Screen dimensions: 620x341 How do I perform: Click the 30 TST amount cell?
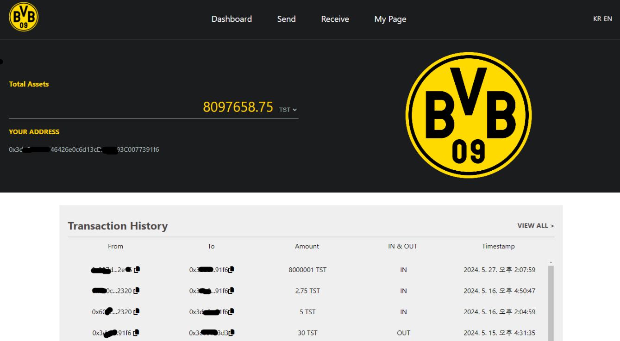click(307, 333)
